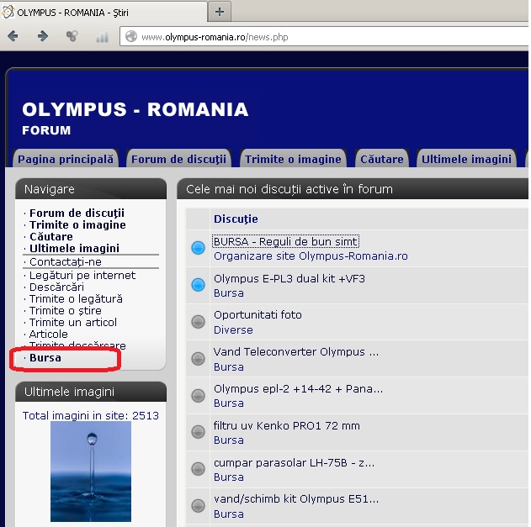Click the grey status icon for the filtru uv Kenko thread
The height and width of the screenshot is (527, 531).
click(x=198, y=432)
